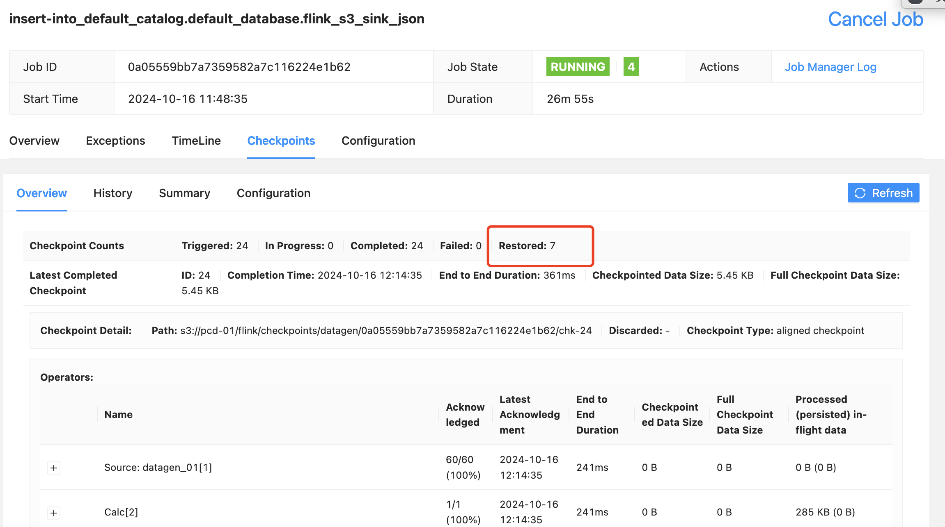Switch to the Exceptions tab

coord(115,141)
